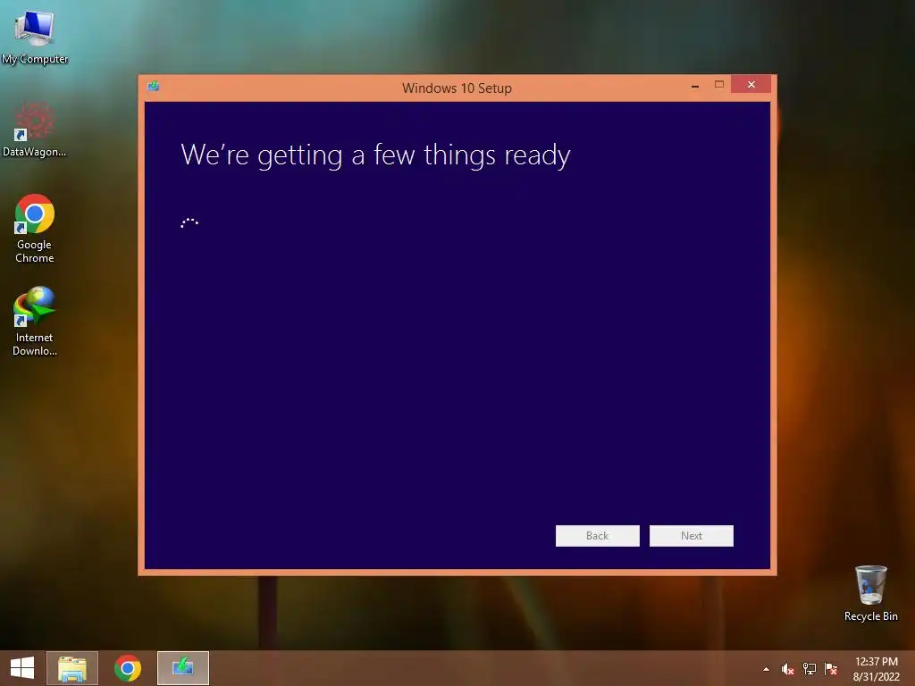Open the Windows Start button
This screenshot has width=915, height=686.
coord(22,668)
